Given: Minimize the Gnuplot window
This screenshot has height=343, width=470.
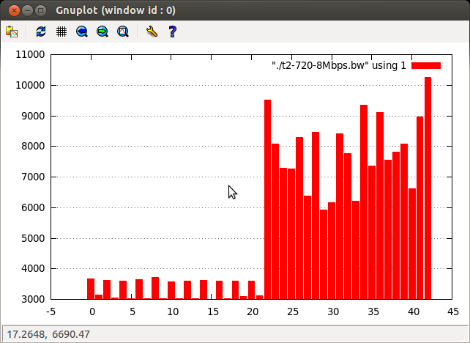Looking at the screenshot, I should pos(27,11).
